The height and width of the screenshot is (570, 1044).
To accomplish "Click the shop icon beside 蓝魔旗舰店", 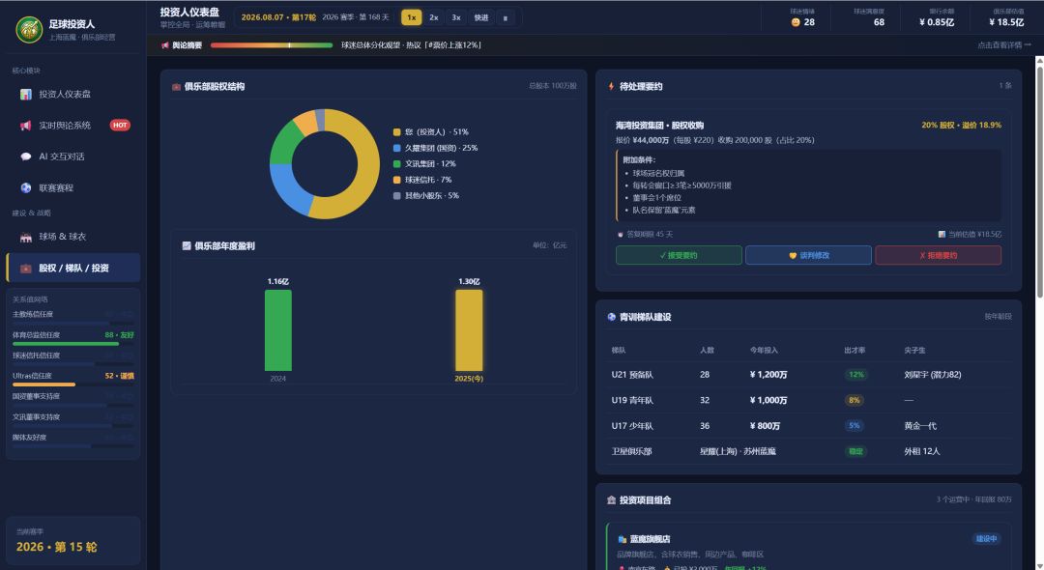I will click(x=623, y=539).
